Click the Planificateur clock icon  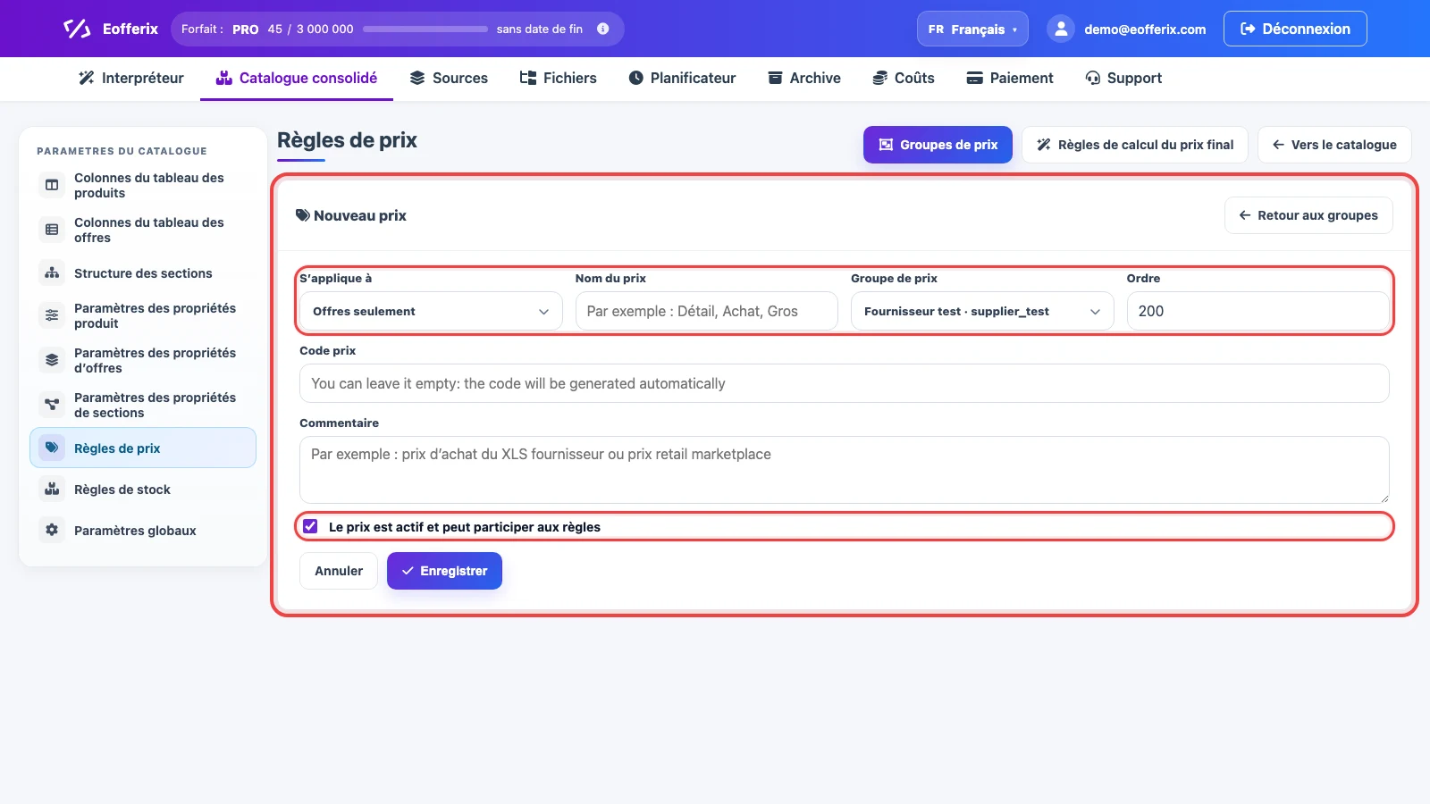pos(636,78)
